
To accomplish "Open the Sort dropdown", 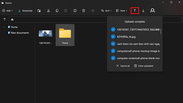I will (x=106, y=11).
